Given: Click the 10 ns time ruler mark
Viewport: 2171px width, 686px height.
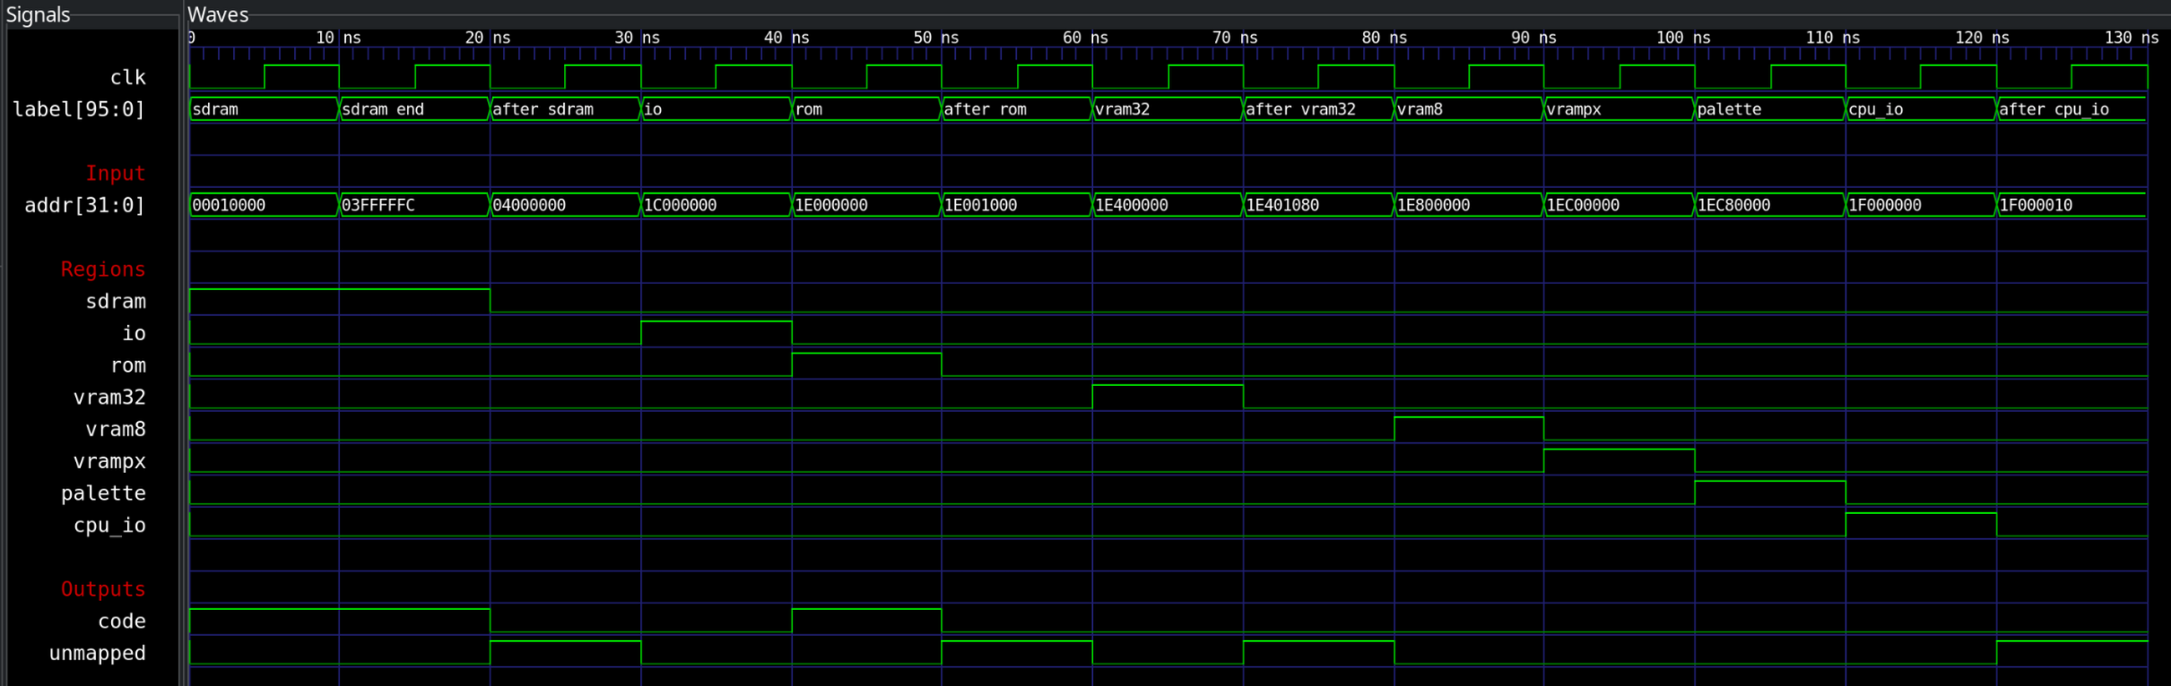Looking at the screenshot, I should tap(338, 38).
